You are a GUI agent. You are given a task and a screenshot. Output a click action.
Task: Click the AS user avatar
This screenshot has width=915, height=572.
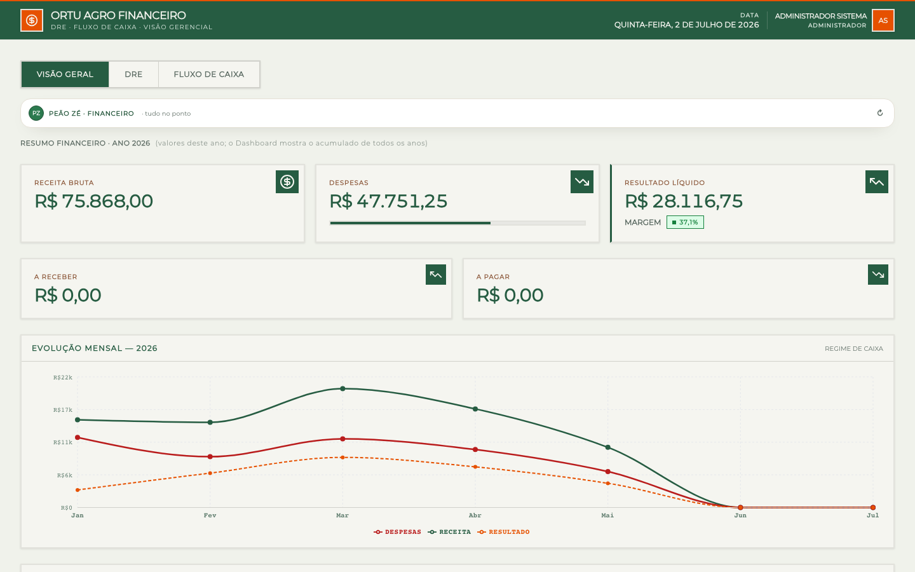click(883, 20)
